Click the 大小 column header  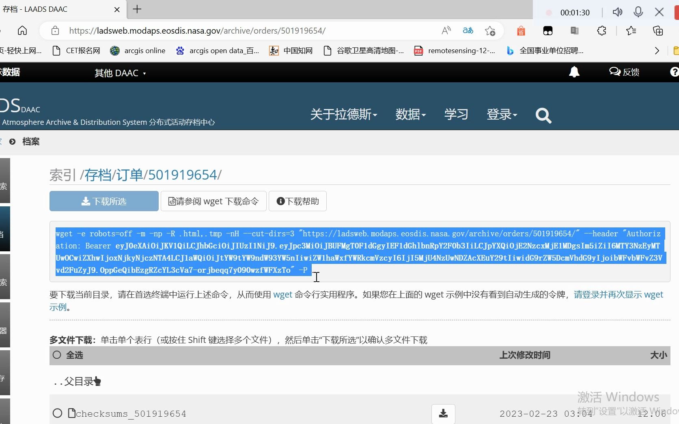point(658,355)
